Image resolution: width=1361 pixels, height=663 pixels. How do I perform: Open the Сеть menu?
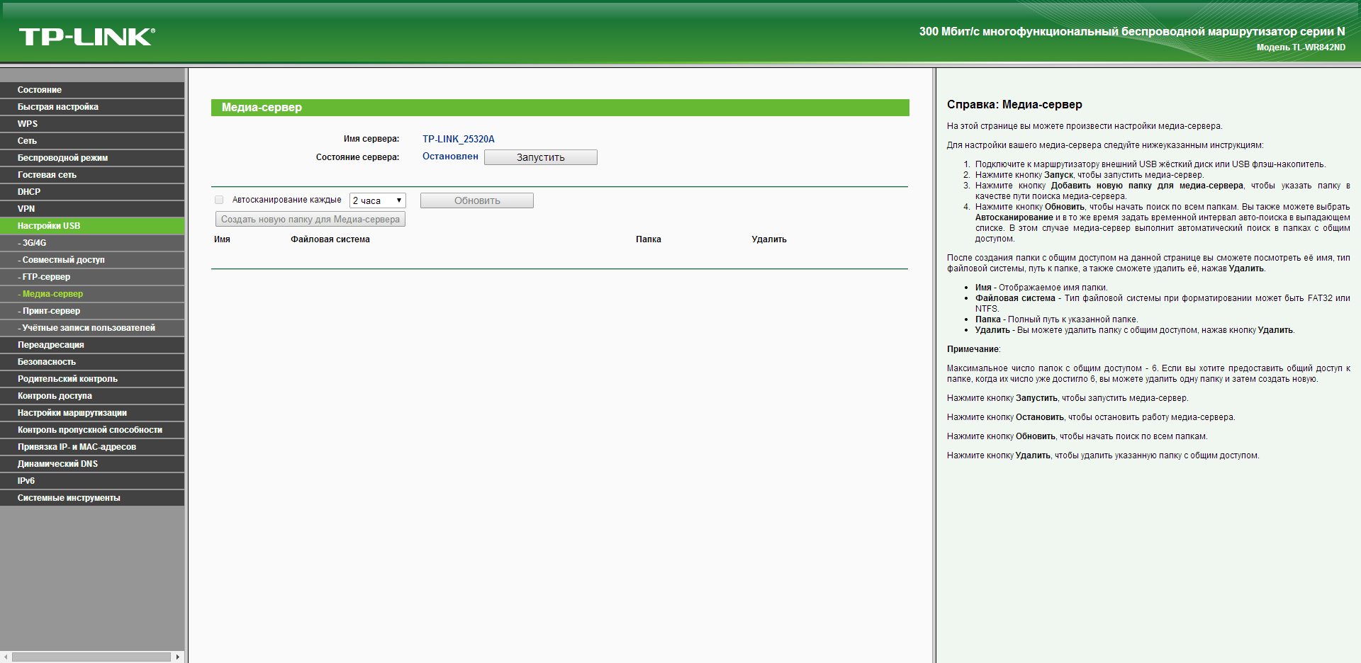point(92,141)
